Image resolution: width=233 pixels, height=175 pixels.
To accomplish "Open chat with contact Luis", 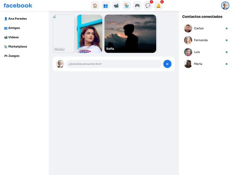I will point(206,52).
